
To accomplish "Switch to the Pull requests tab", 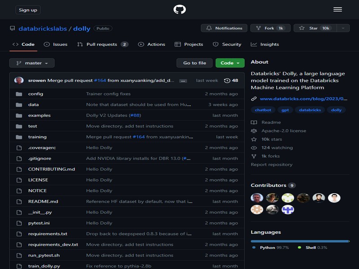I will coord(102,44).
